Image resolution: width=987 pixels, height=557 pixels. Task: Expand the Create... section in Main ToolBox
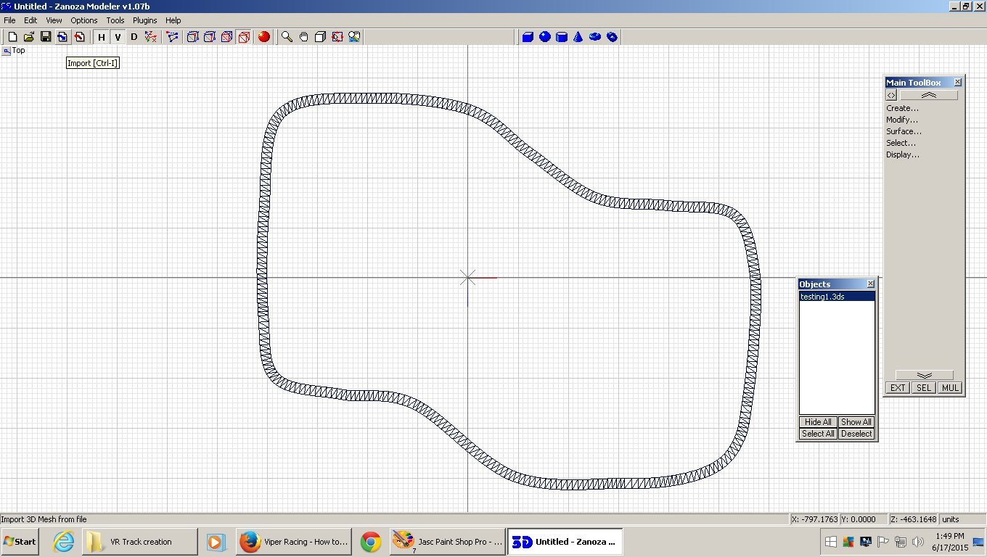(x=902, y=108)
